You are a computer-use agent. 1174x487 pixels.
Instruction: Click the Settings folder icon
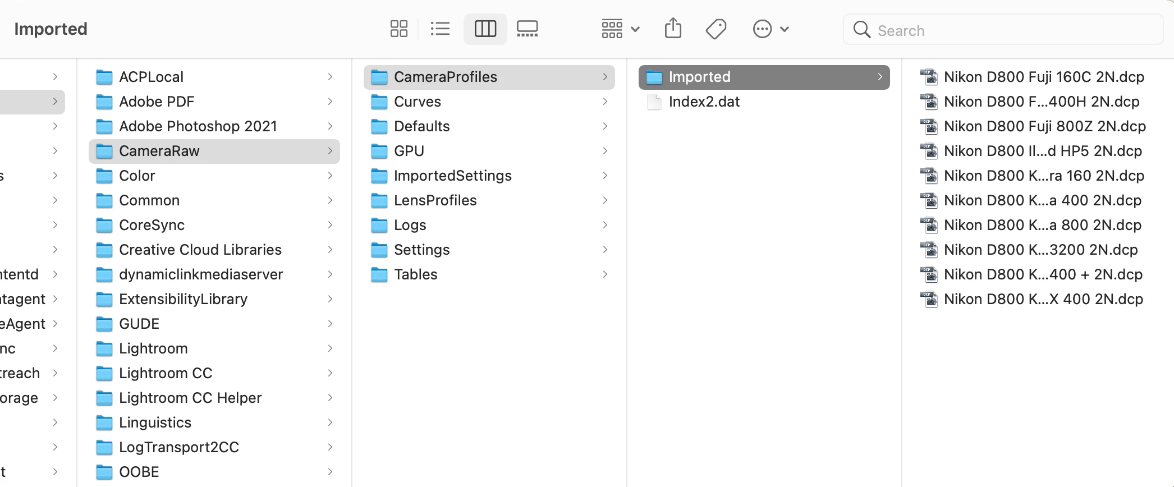pos(379,250)
